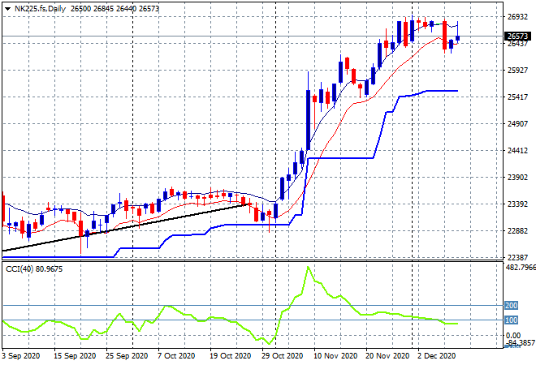Screen dimensions: 536x365
Task: Click the 0.00 CCI scale value
Action: pyautogui.click(x=513, y=336)
